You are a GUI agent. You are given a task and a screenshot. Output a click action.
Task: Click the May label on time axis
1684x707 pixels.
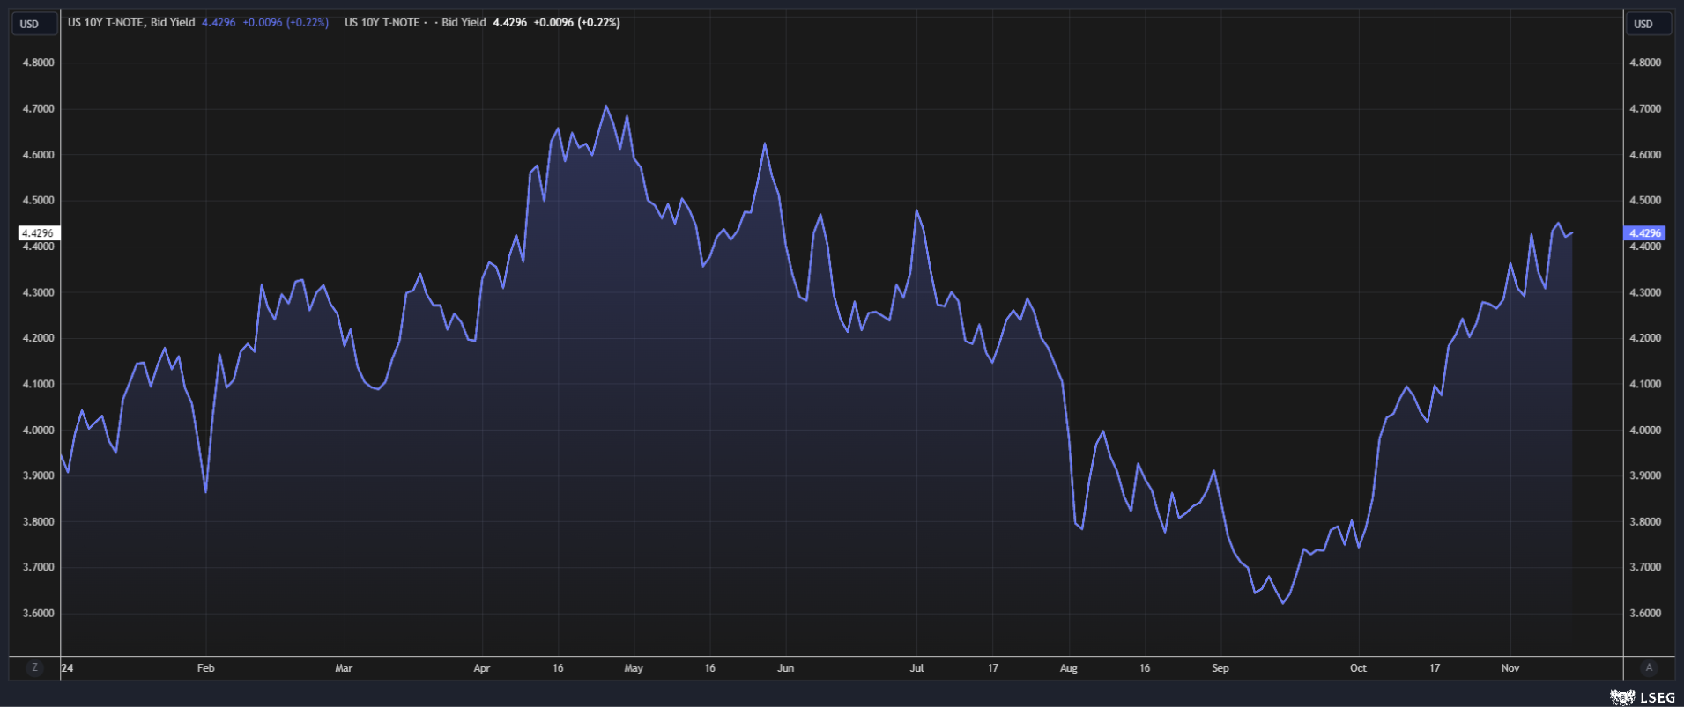pos(634,668)
